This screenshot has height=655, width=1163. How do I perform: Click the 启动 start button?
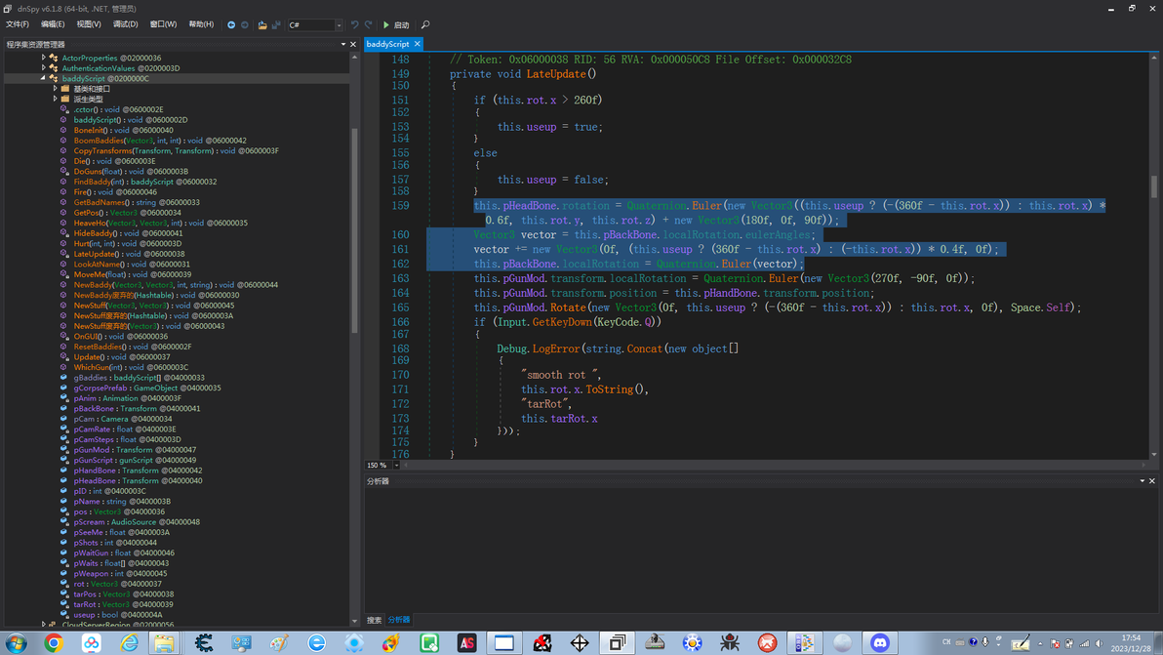(x=396, y=24)
